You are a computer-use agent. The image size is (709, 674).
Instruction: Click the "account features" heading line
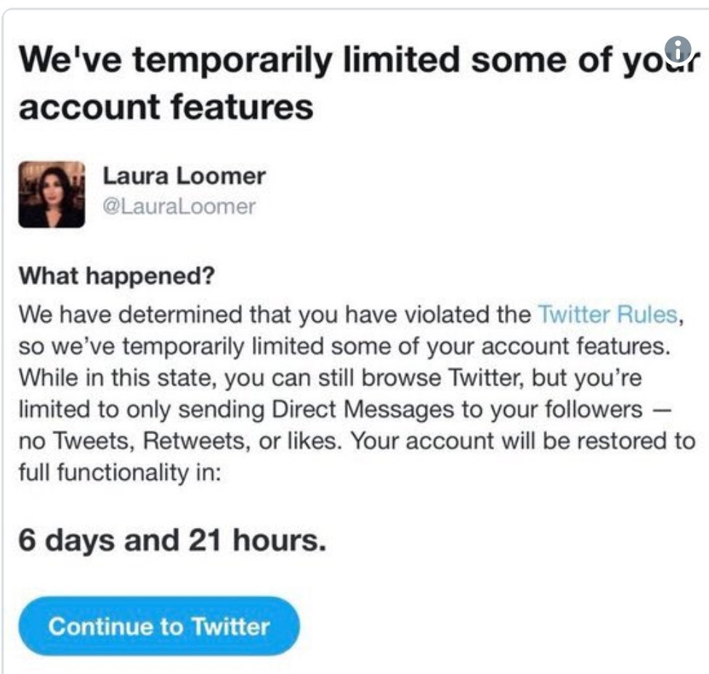tap(166, 107)
